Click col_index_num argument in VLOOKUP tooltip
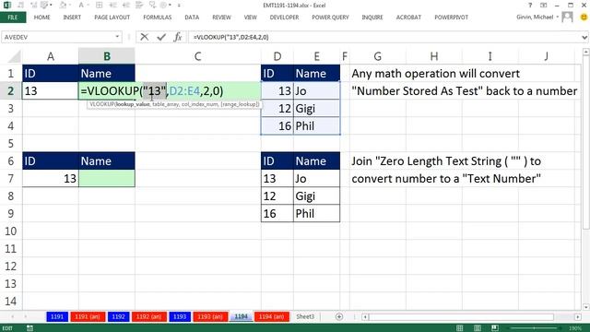 pyautogui.click(x=199, y=104)
